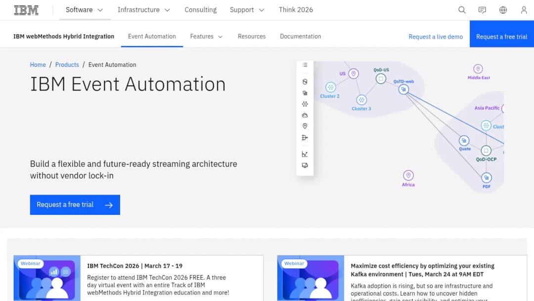
Task: Open Maximize cost efficiency Kafka webinar card
Action: click(x=402, y=278)
